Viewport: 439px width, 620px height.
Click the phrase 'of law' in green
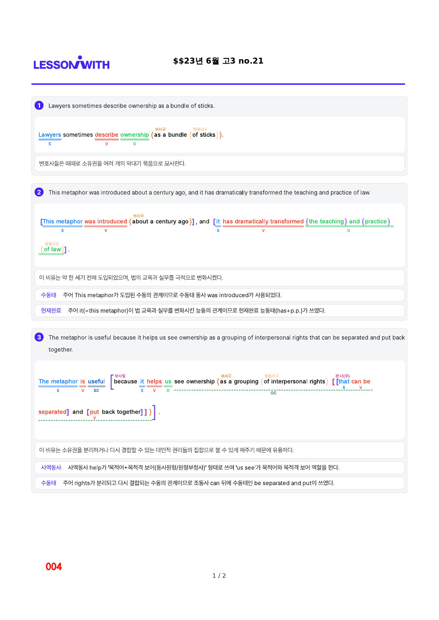pos(52,249)
